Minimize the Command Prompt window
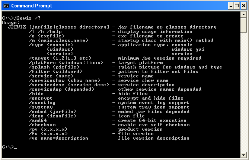Screen dimensions: 249x160 pos(231,6)
